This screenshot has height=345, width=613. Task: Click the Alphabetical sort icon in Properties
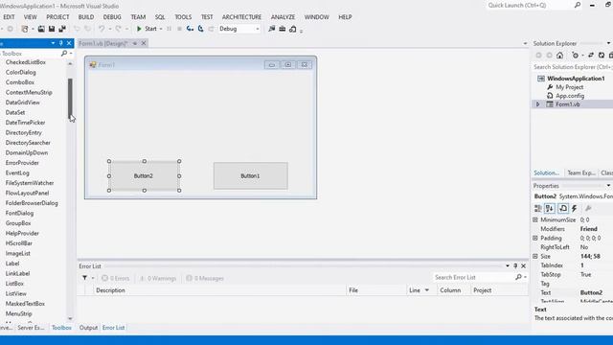click(550, 209)
